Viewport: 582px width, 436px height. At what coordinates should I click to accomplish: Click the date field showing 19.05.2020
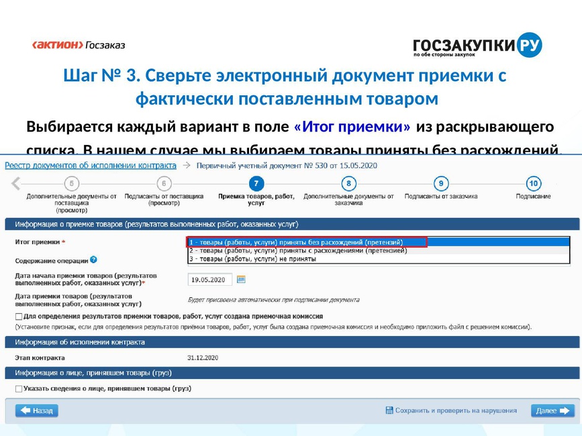point(209,280)
